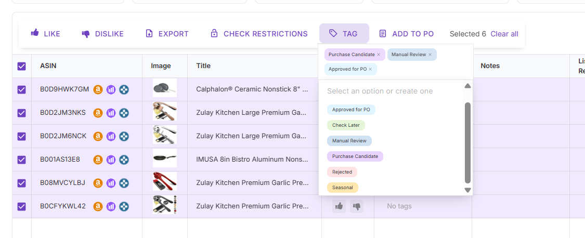Click the tag list scroll-down arrow
The height and width of the screenshot is (238, 585).
tap(467, 190)
